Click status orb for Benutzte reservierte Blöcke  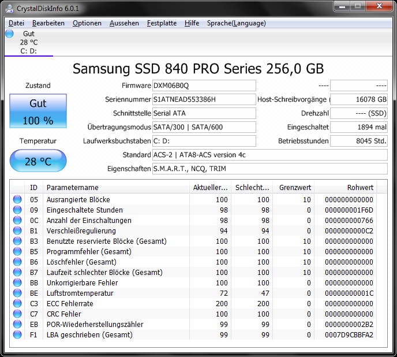[x=17, y=241]
